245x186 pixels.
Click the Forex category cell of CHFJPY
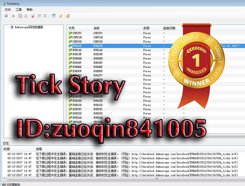click(x=147, y=33)
